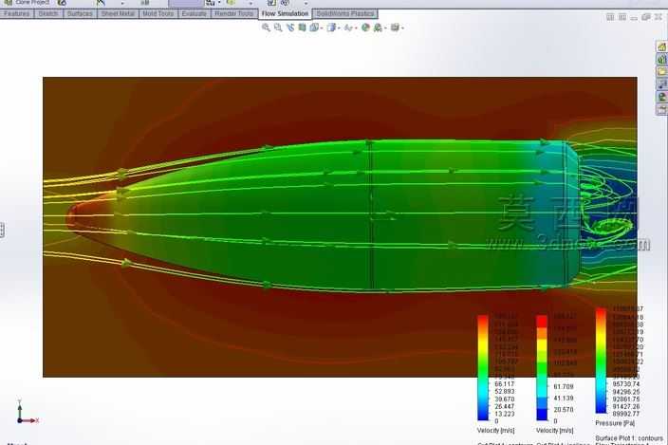This screenshot has height=445, width=668.
Task: Switch to the Sheet Metal tab
Action: point(118,13)
